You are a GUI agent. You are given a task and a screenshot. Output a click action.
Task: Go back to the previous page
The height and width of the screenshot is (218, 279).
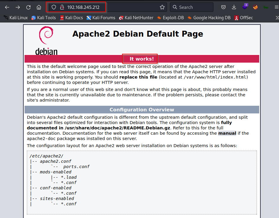(x=7, y=7)
